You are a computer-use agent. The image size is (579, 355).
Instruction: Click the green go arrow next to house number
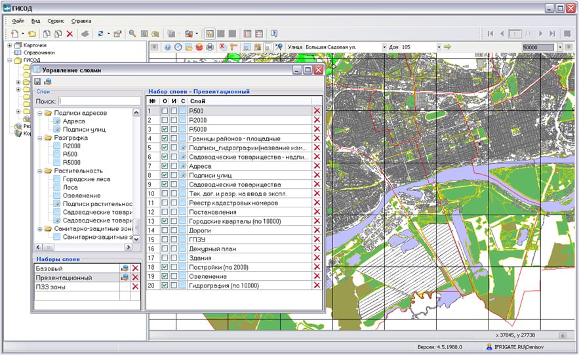click(x=447, y=47)
